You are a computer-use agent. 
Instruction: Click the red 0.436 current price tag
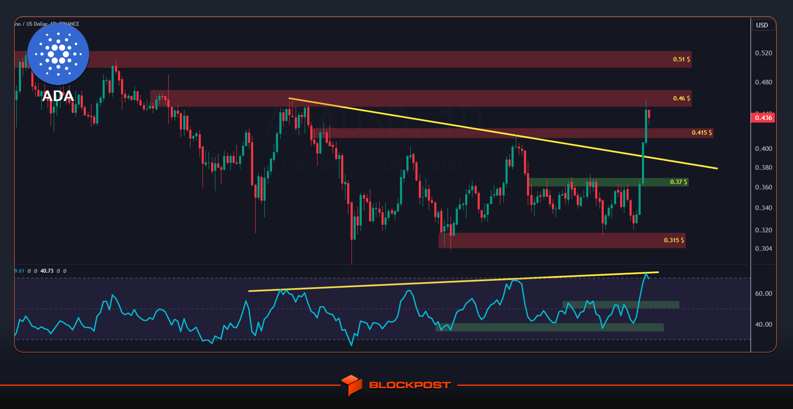(x=763, y=117)
